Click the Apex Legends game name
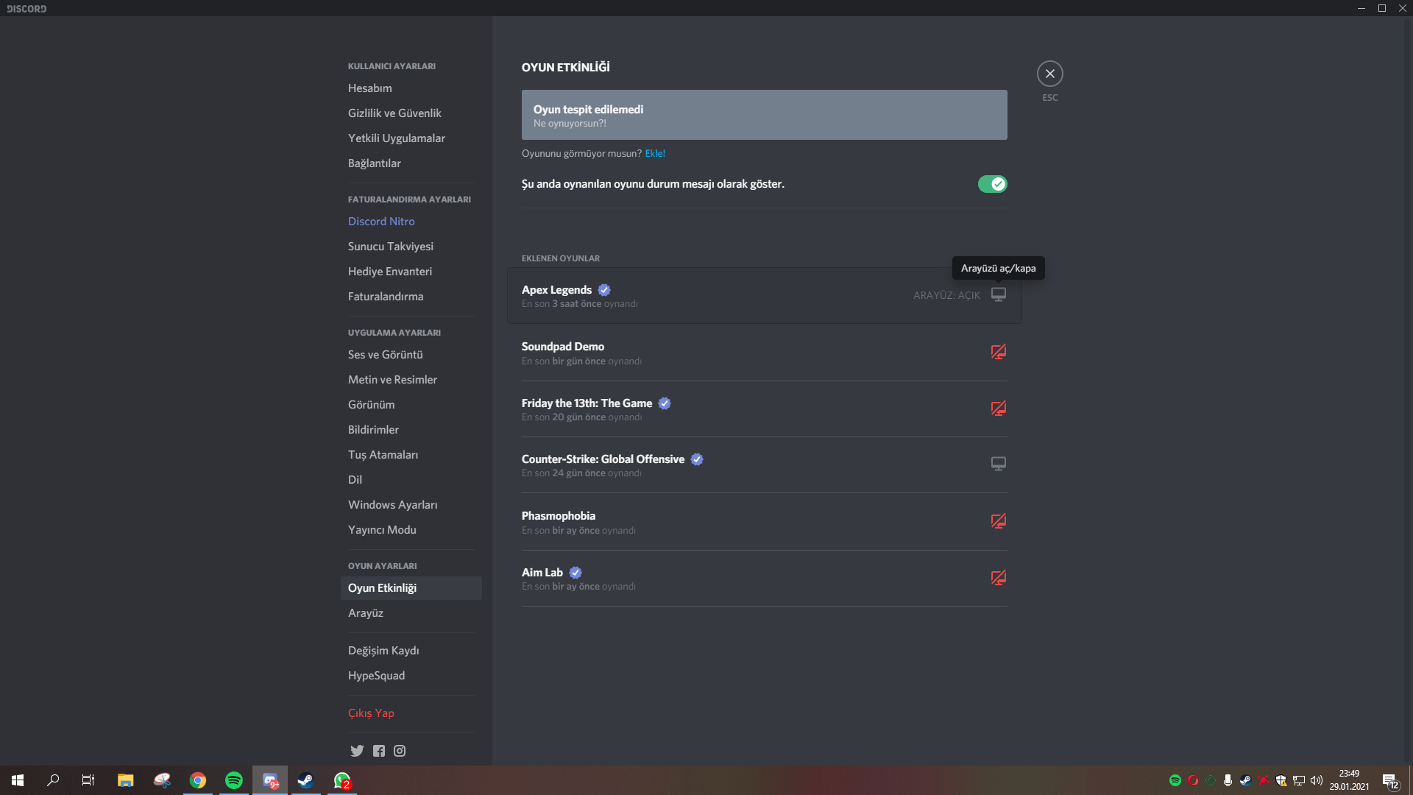The image size is (1413, 795). pyautogui.click(x=556, y=290)
